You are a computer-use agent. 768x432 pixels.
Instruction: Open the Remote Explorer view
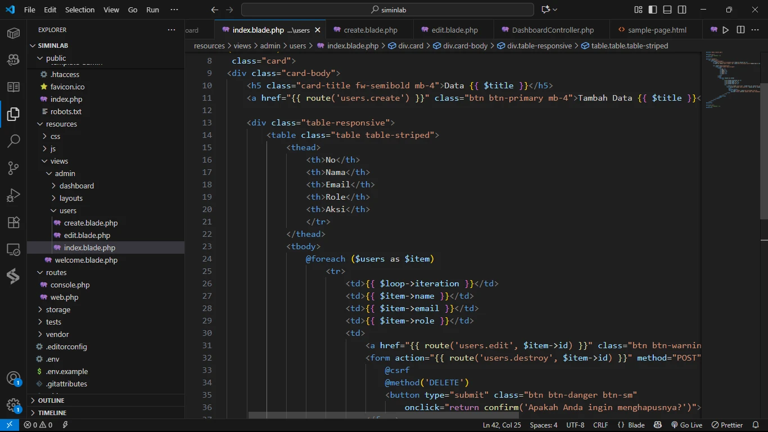(x=13, y=249)
